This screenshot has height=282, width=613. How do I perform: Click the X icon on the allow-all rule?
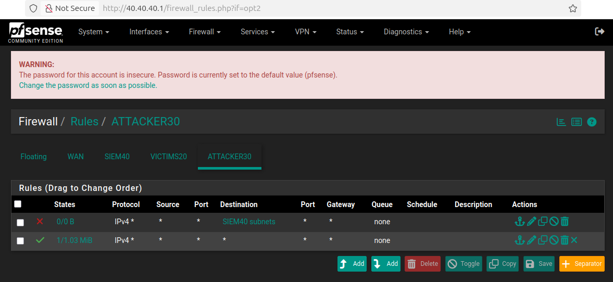[x=574, y=240]
